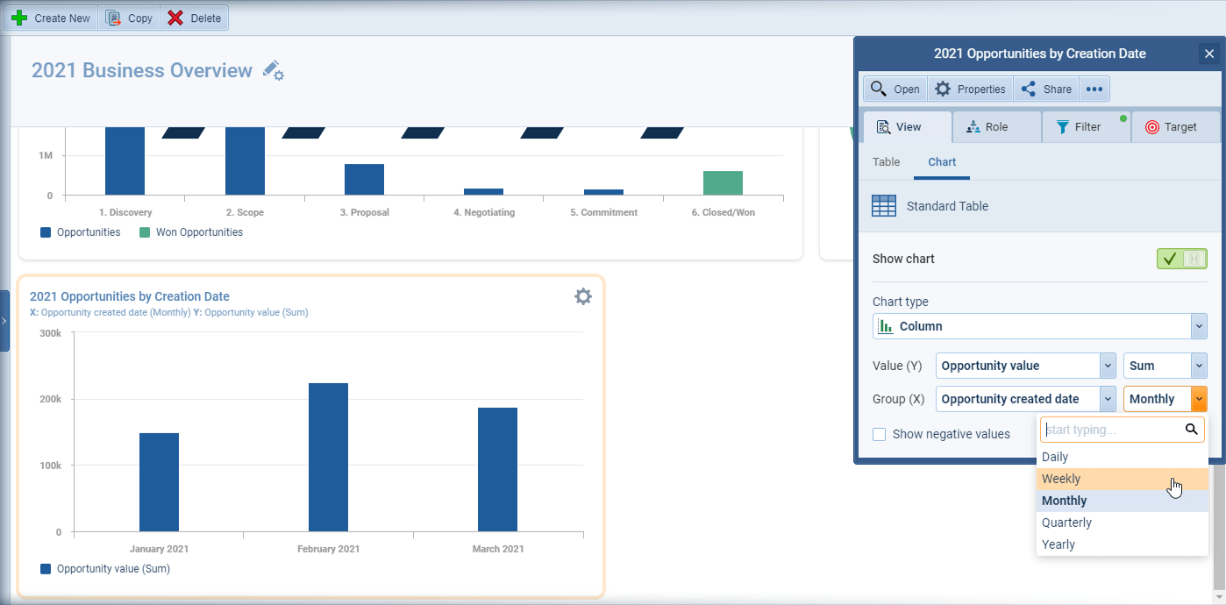Click the Create New button

point(51,18)
